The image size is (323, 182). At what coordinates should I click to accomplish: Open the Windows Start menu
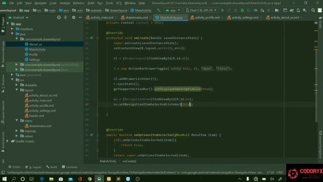pyautogui.click(x=4, y=179)
